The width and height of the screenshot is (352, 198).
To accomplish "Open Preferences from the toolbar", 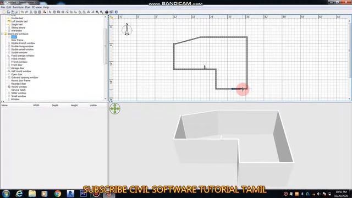I will click(x=17, y=12).
